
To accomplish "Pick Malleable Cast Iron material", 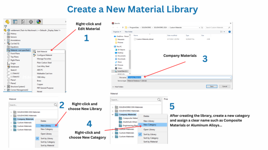I will click(x=45, y=74).
